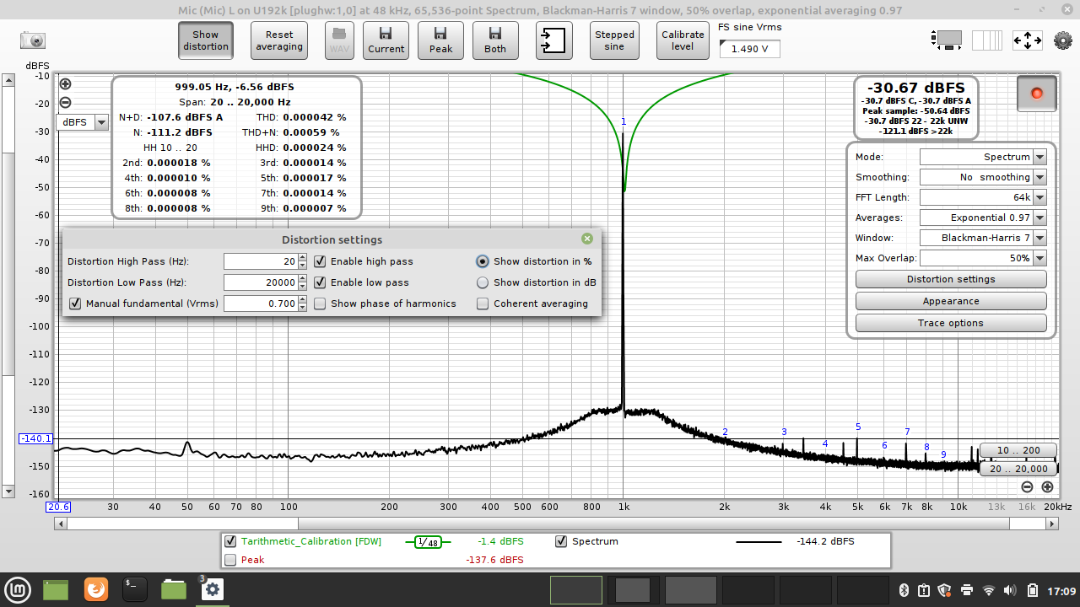Open the network Wi-Fi tray icon
This screenshot has height=607, width=1080.
pos(989,590)
